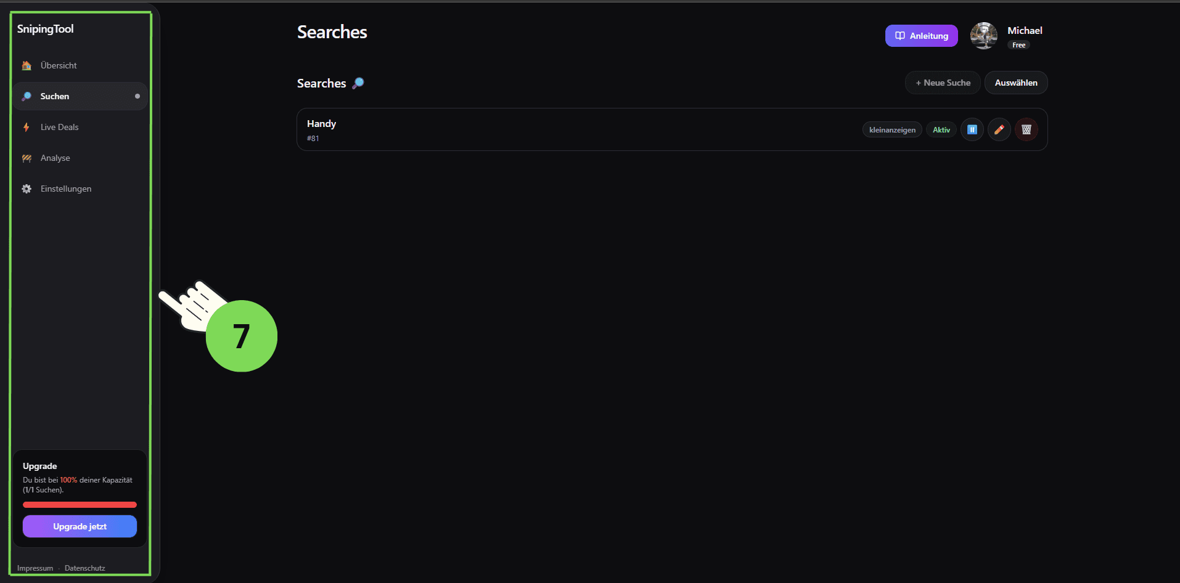
Task: Select the Analyse chart icon
Action: click(26, 158)
